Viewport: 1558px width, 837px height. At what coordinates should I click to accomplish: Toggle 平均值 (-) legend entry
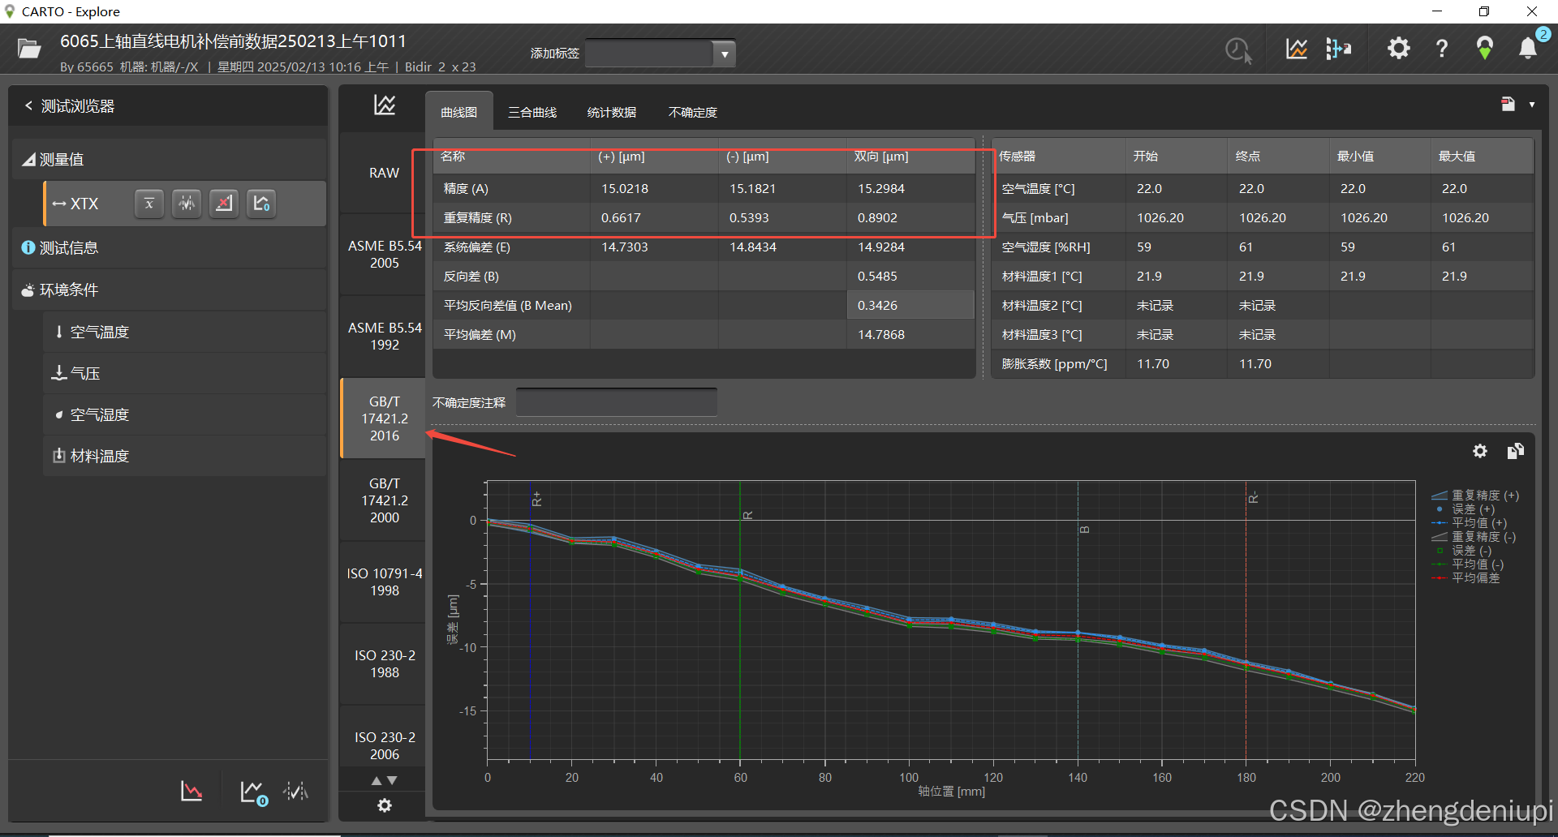coord(1468,564)
